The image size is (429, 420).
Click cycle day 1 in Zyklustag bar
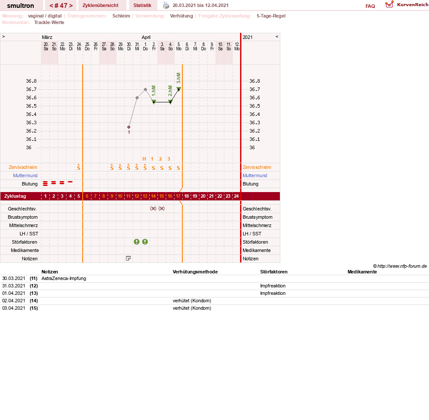[45, 196]
